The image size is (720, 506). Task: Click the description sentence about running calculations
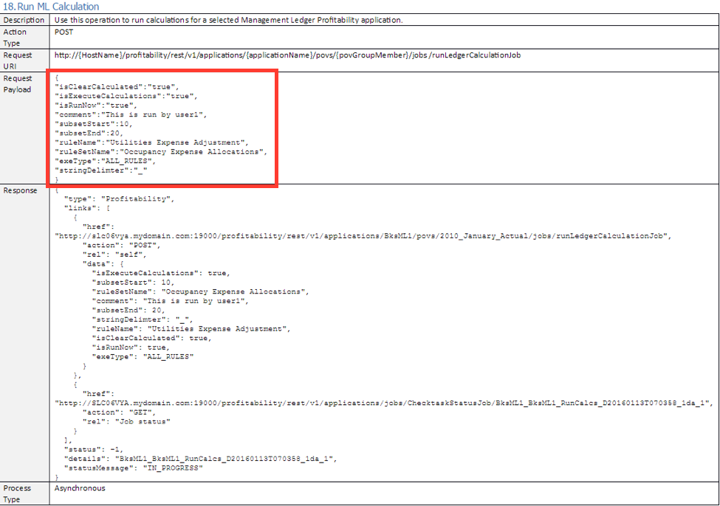click(x=229, y=20)
